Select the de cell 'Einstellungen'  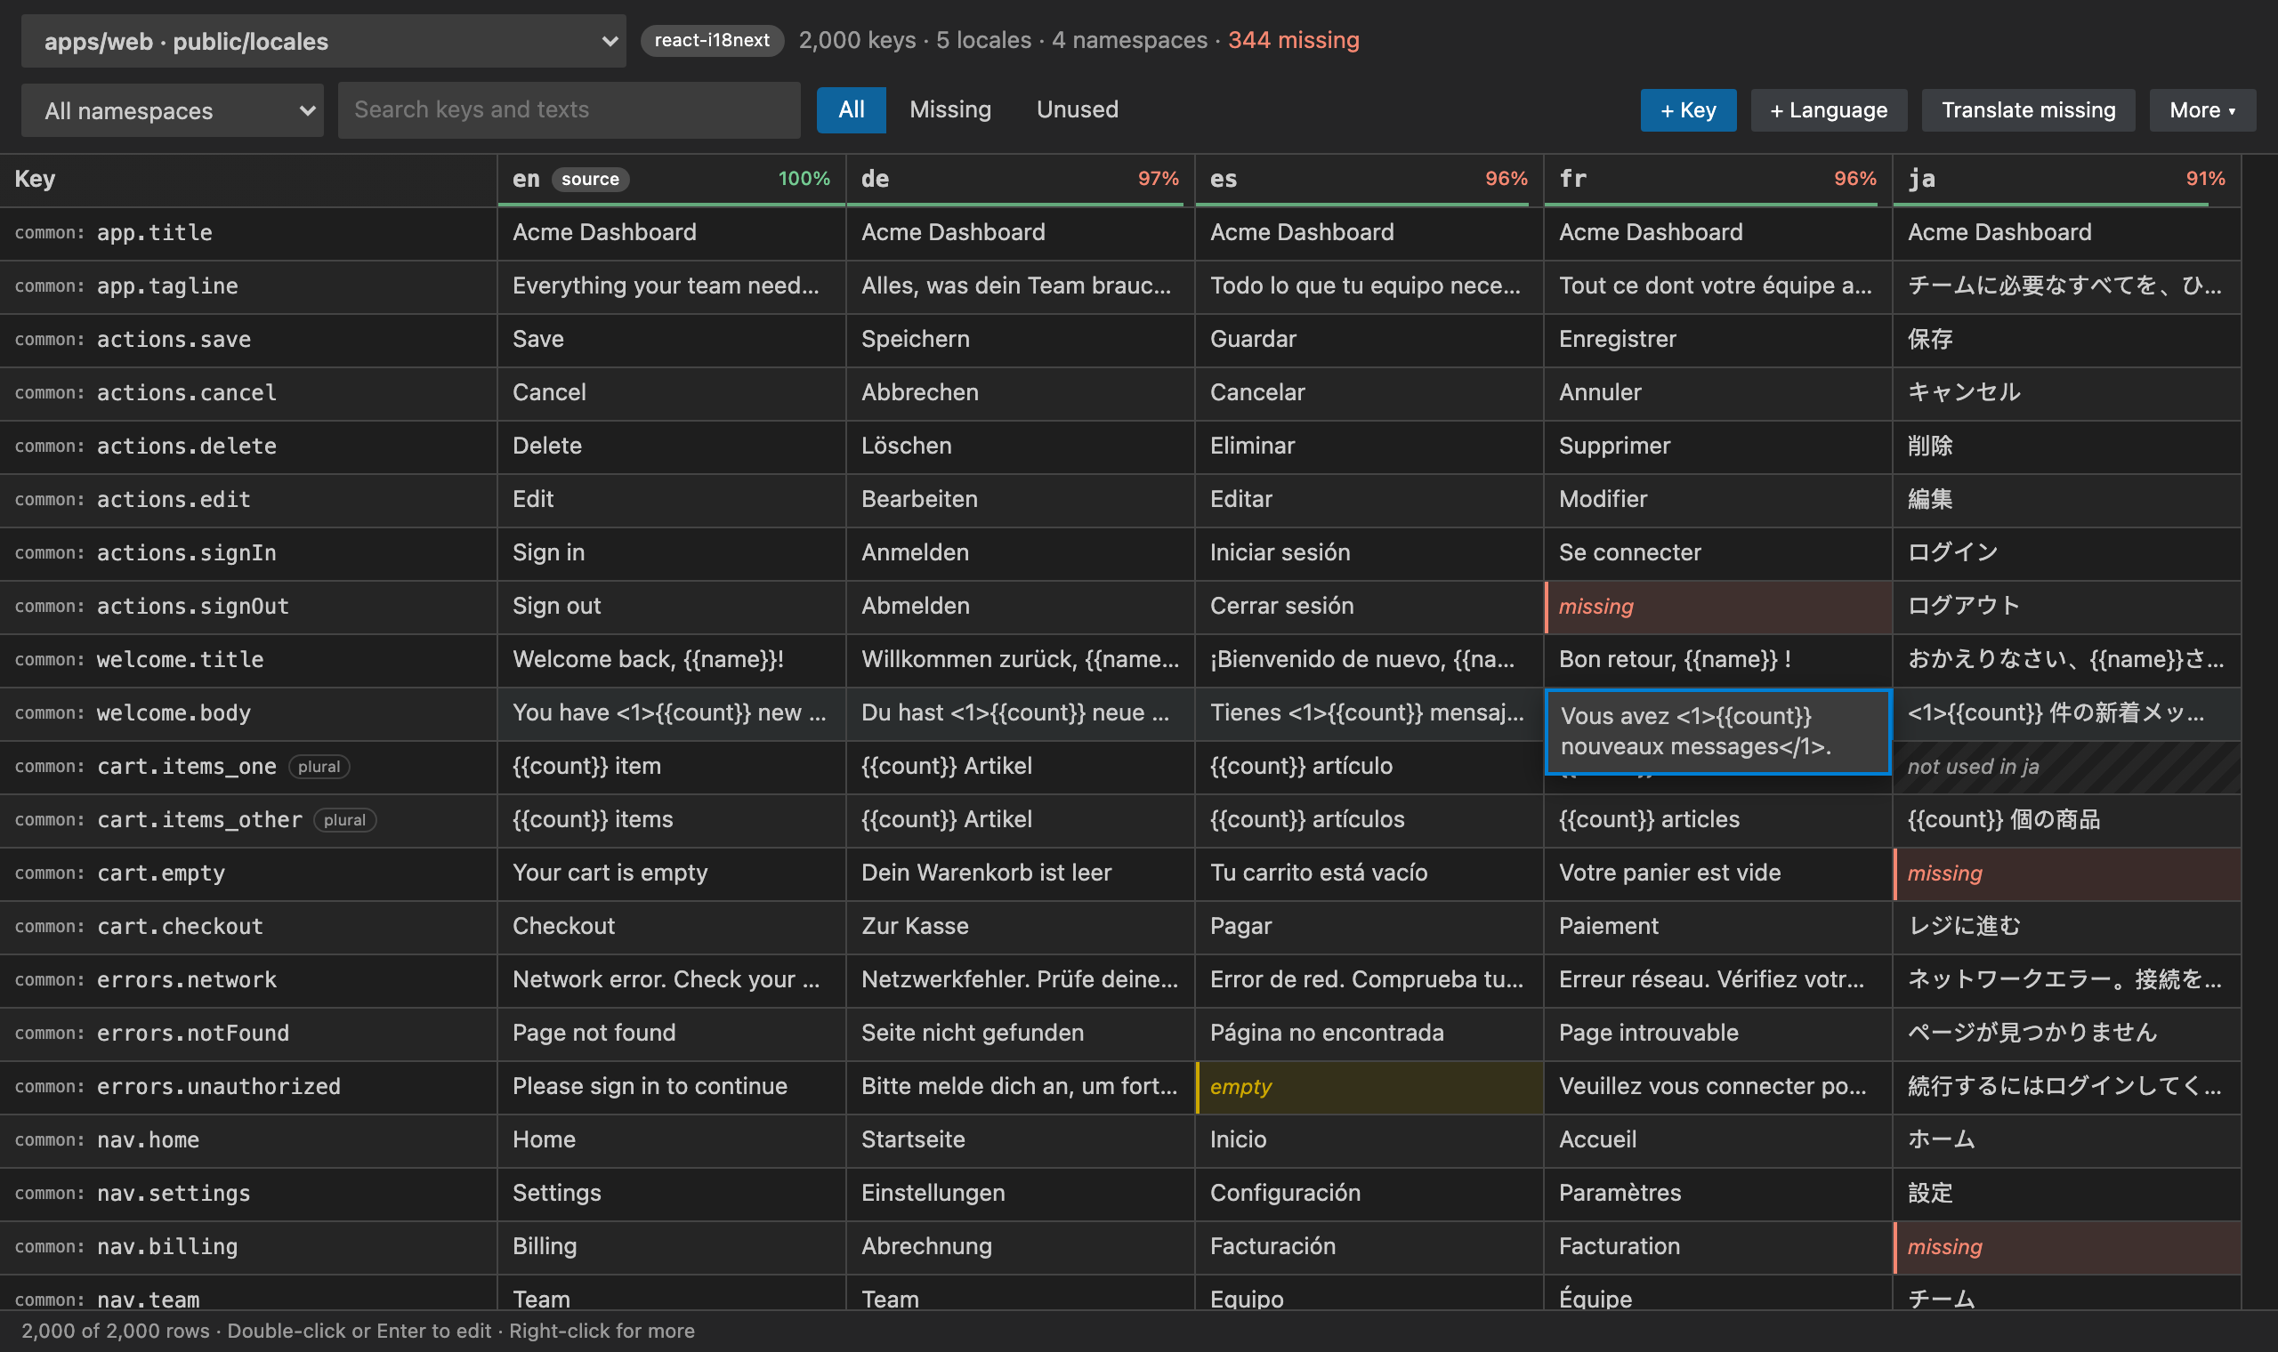1021,1194
